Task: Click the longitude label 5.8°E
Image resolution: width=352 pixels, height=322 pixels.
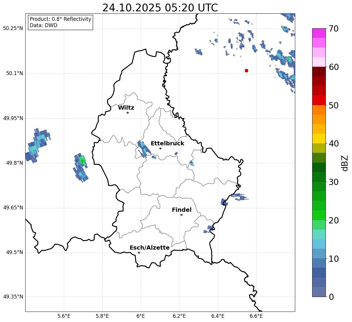Action: (x=102, y=316)
